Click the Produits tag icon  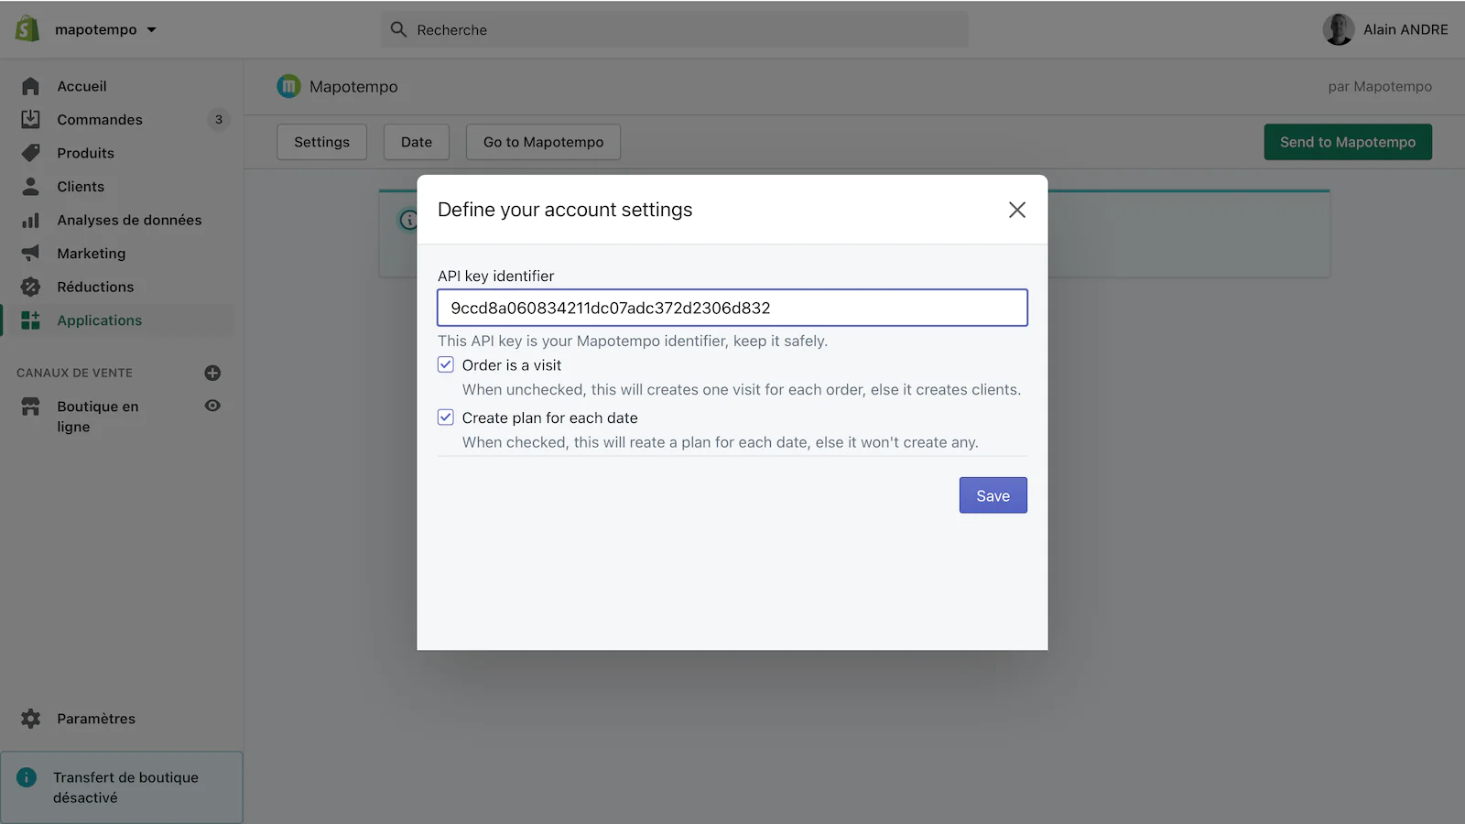(30, 153)
